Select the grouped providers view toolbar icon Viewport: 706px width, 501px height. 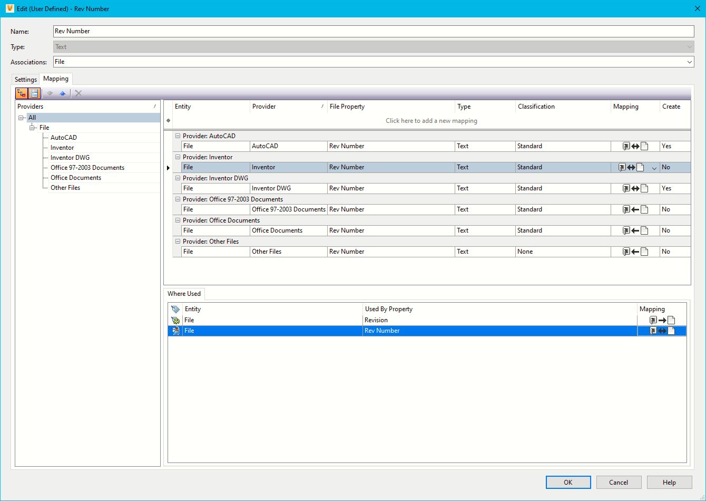point(21,93)
